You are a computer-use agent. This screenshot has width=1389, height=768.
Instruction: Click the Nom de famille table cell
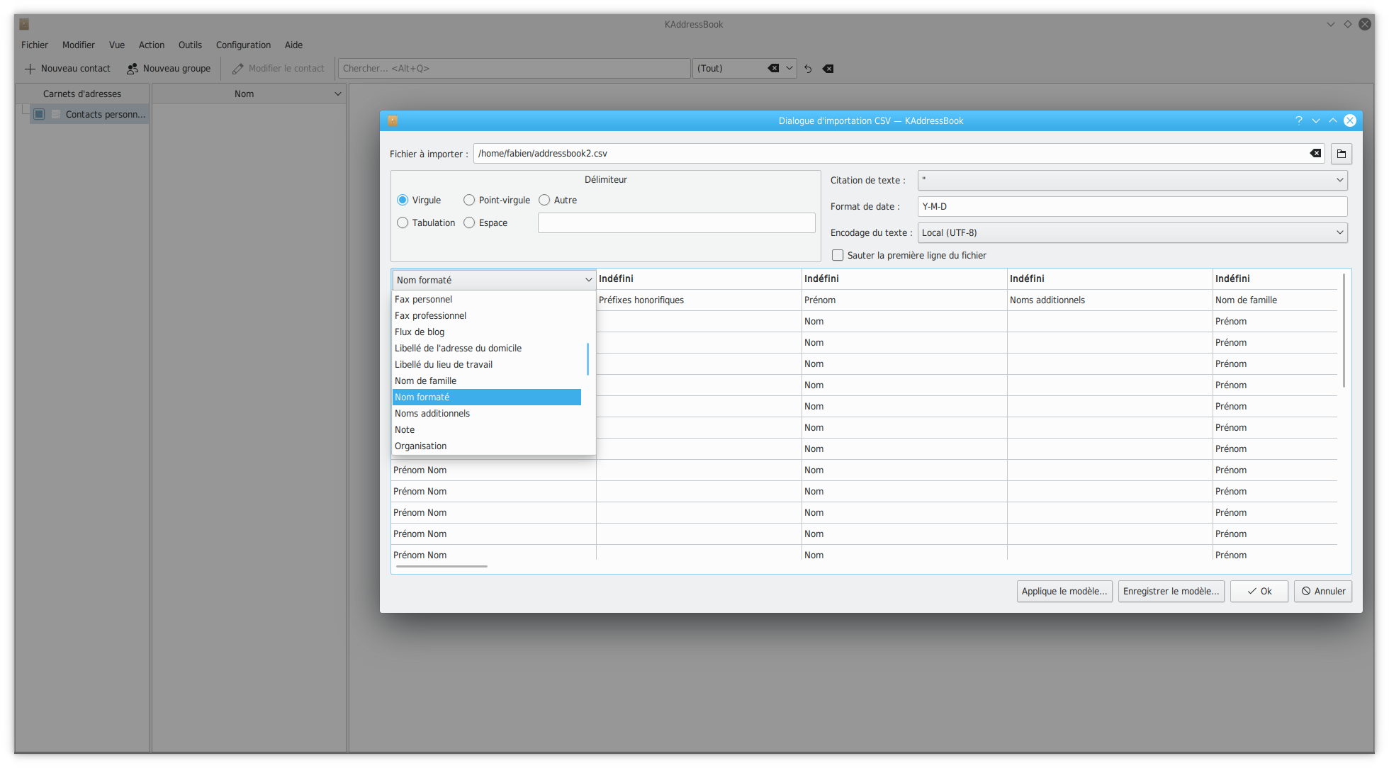tap(1275, 300)
